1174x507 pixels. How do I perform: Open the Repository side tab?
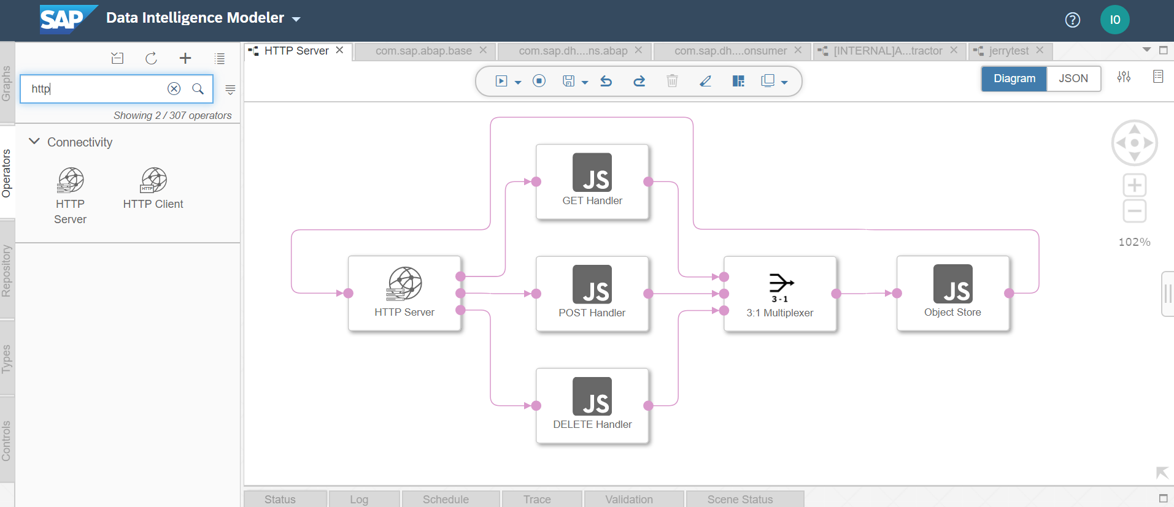(x=7, y=270)
